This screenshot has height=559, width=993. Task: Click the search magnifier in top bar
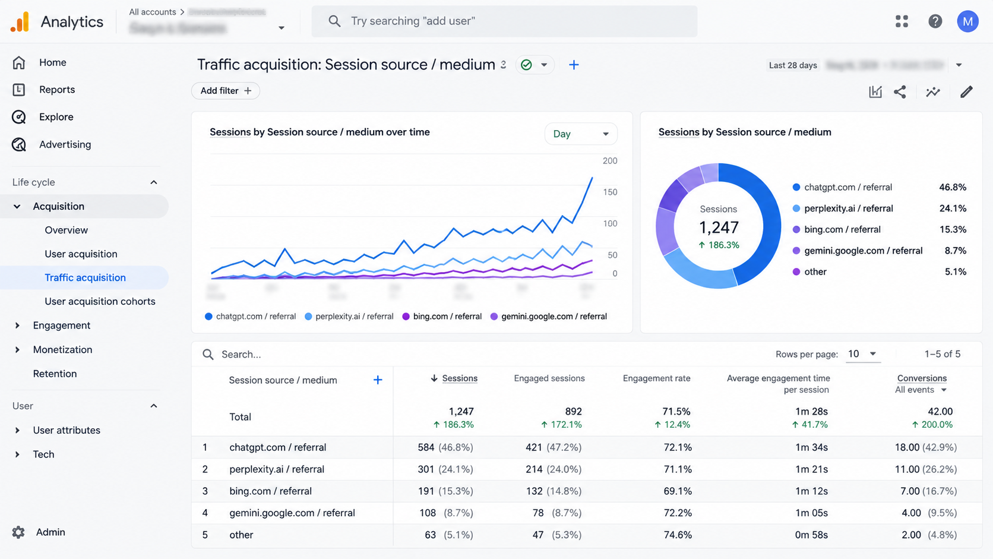coord(334,21)
